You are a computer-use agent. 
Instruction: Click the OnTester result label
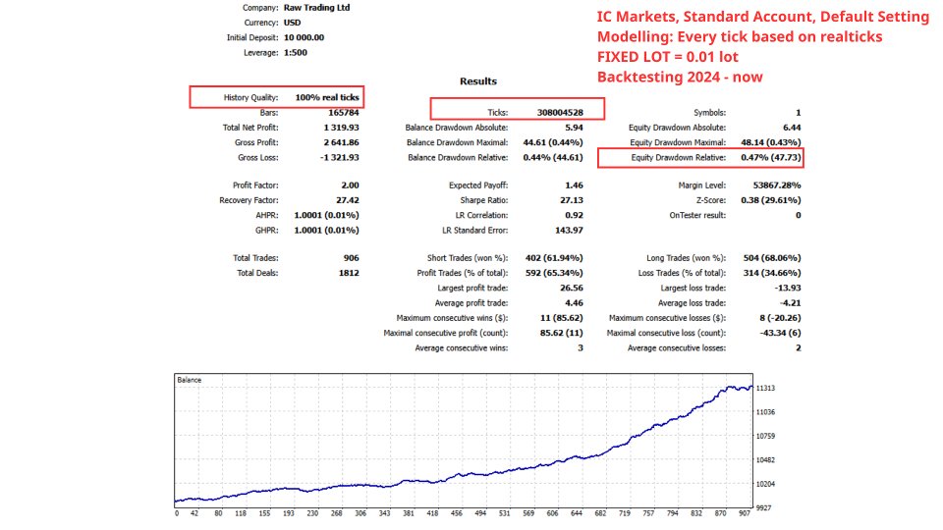pyautogui.click(x=697, y=216)
